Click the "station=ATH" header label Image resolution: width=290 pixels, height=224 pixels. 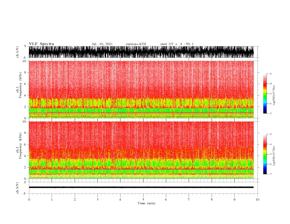tap(136, 44)
